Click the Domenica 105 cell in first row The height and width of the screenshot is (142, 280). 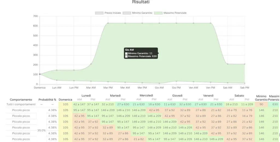pyautogui.click(x=66, y=104)
